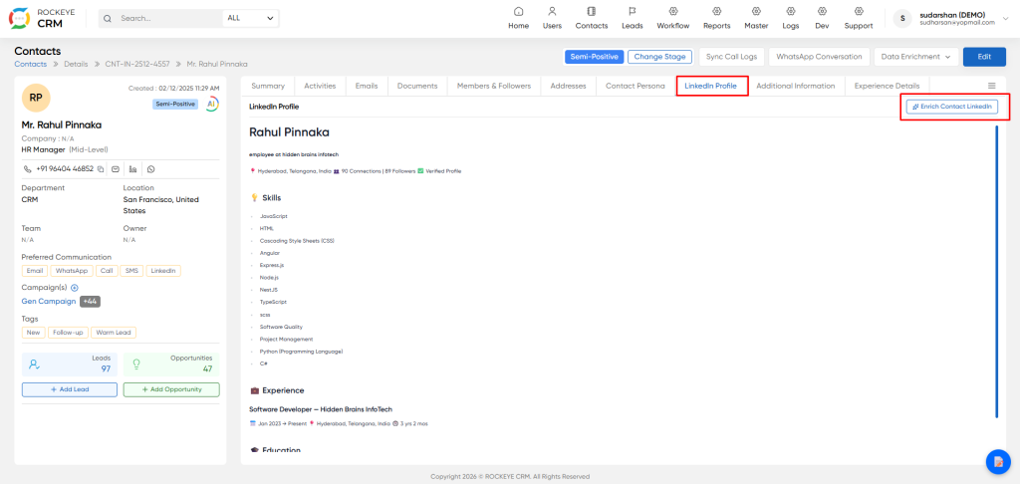This screenshot has width=1020, height=484.
Task: Select the LinkedIn Profile tab
Action: 711,86
